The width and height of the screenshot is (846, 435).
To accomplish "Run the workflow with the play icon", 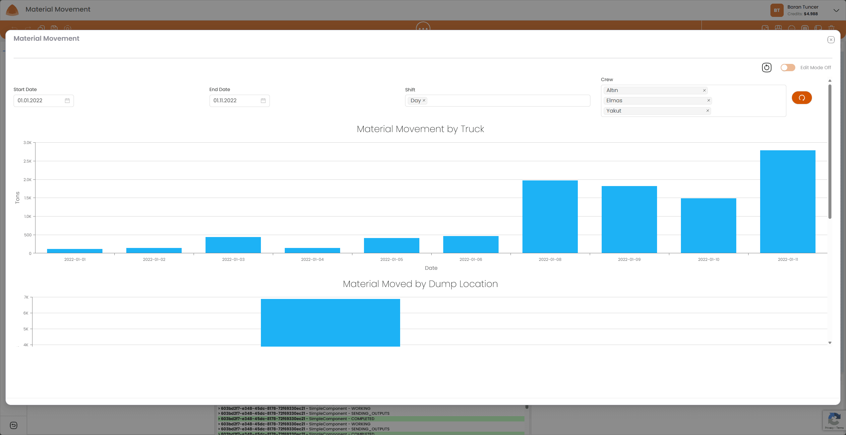I will [67, 29].
